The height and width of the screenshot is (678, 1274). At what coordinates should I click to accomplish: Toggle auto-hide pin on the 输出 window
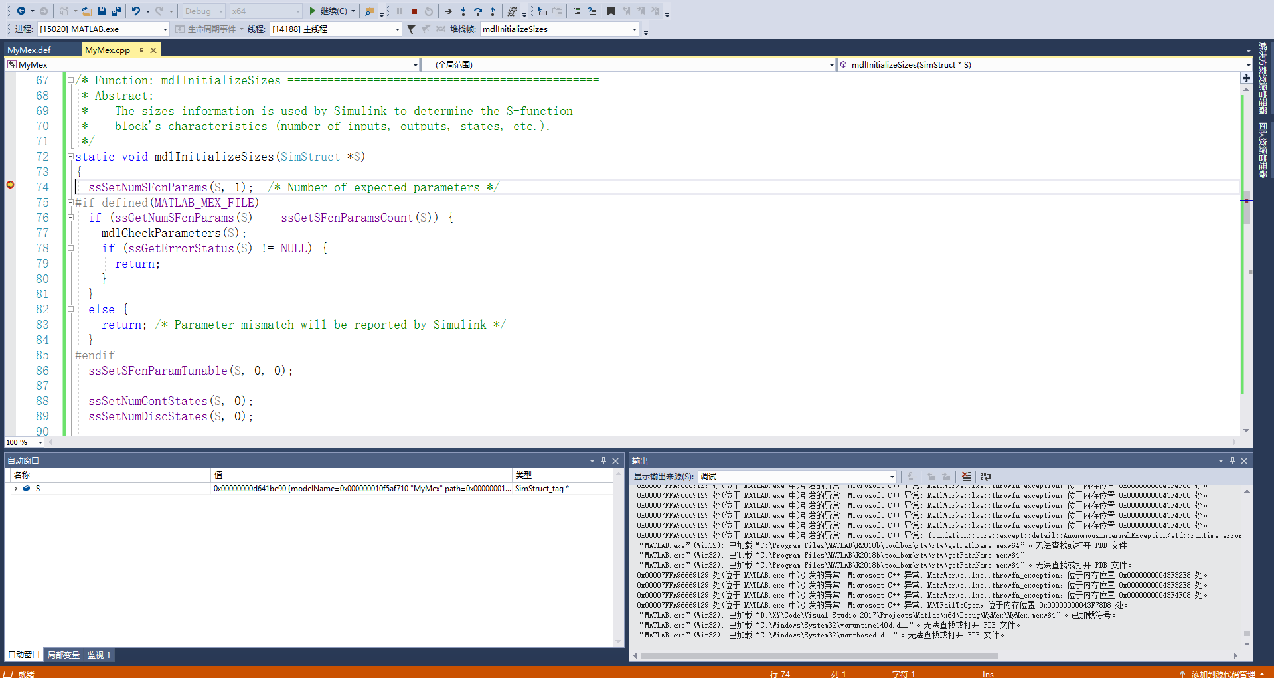[x=1232, y=460]
